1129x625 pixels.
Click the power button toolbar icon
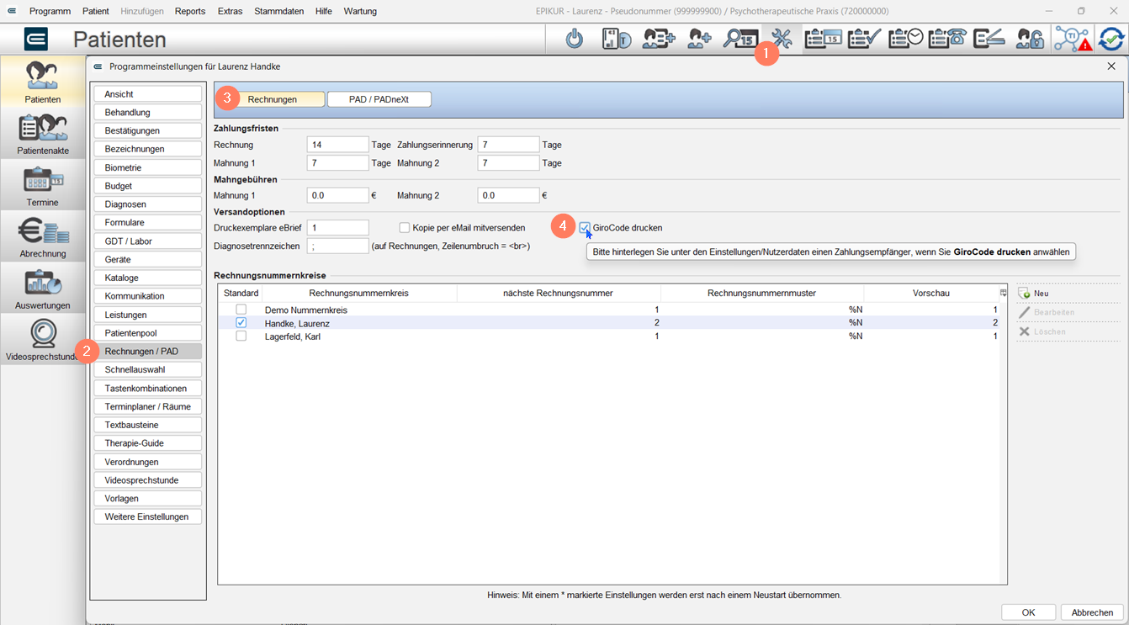tap(575, 39)
